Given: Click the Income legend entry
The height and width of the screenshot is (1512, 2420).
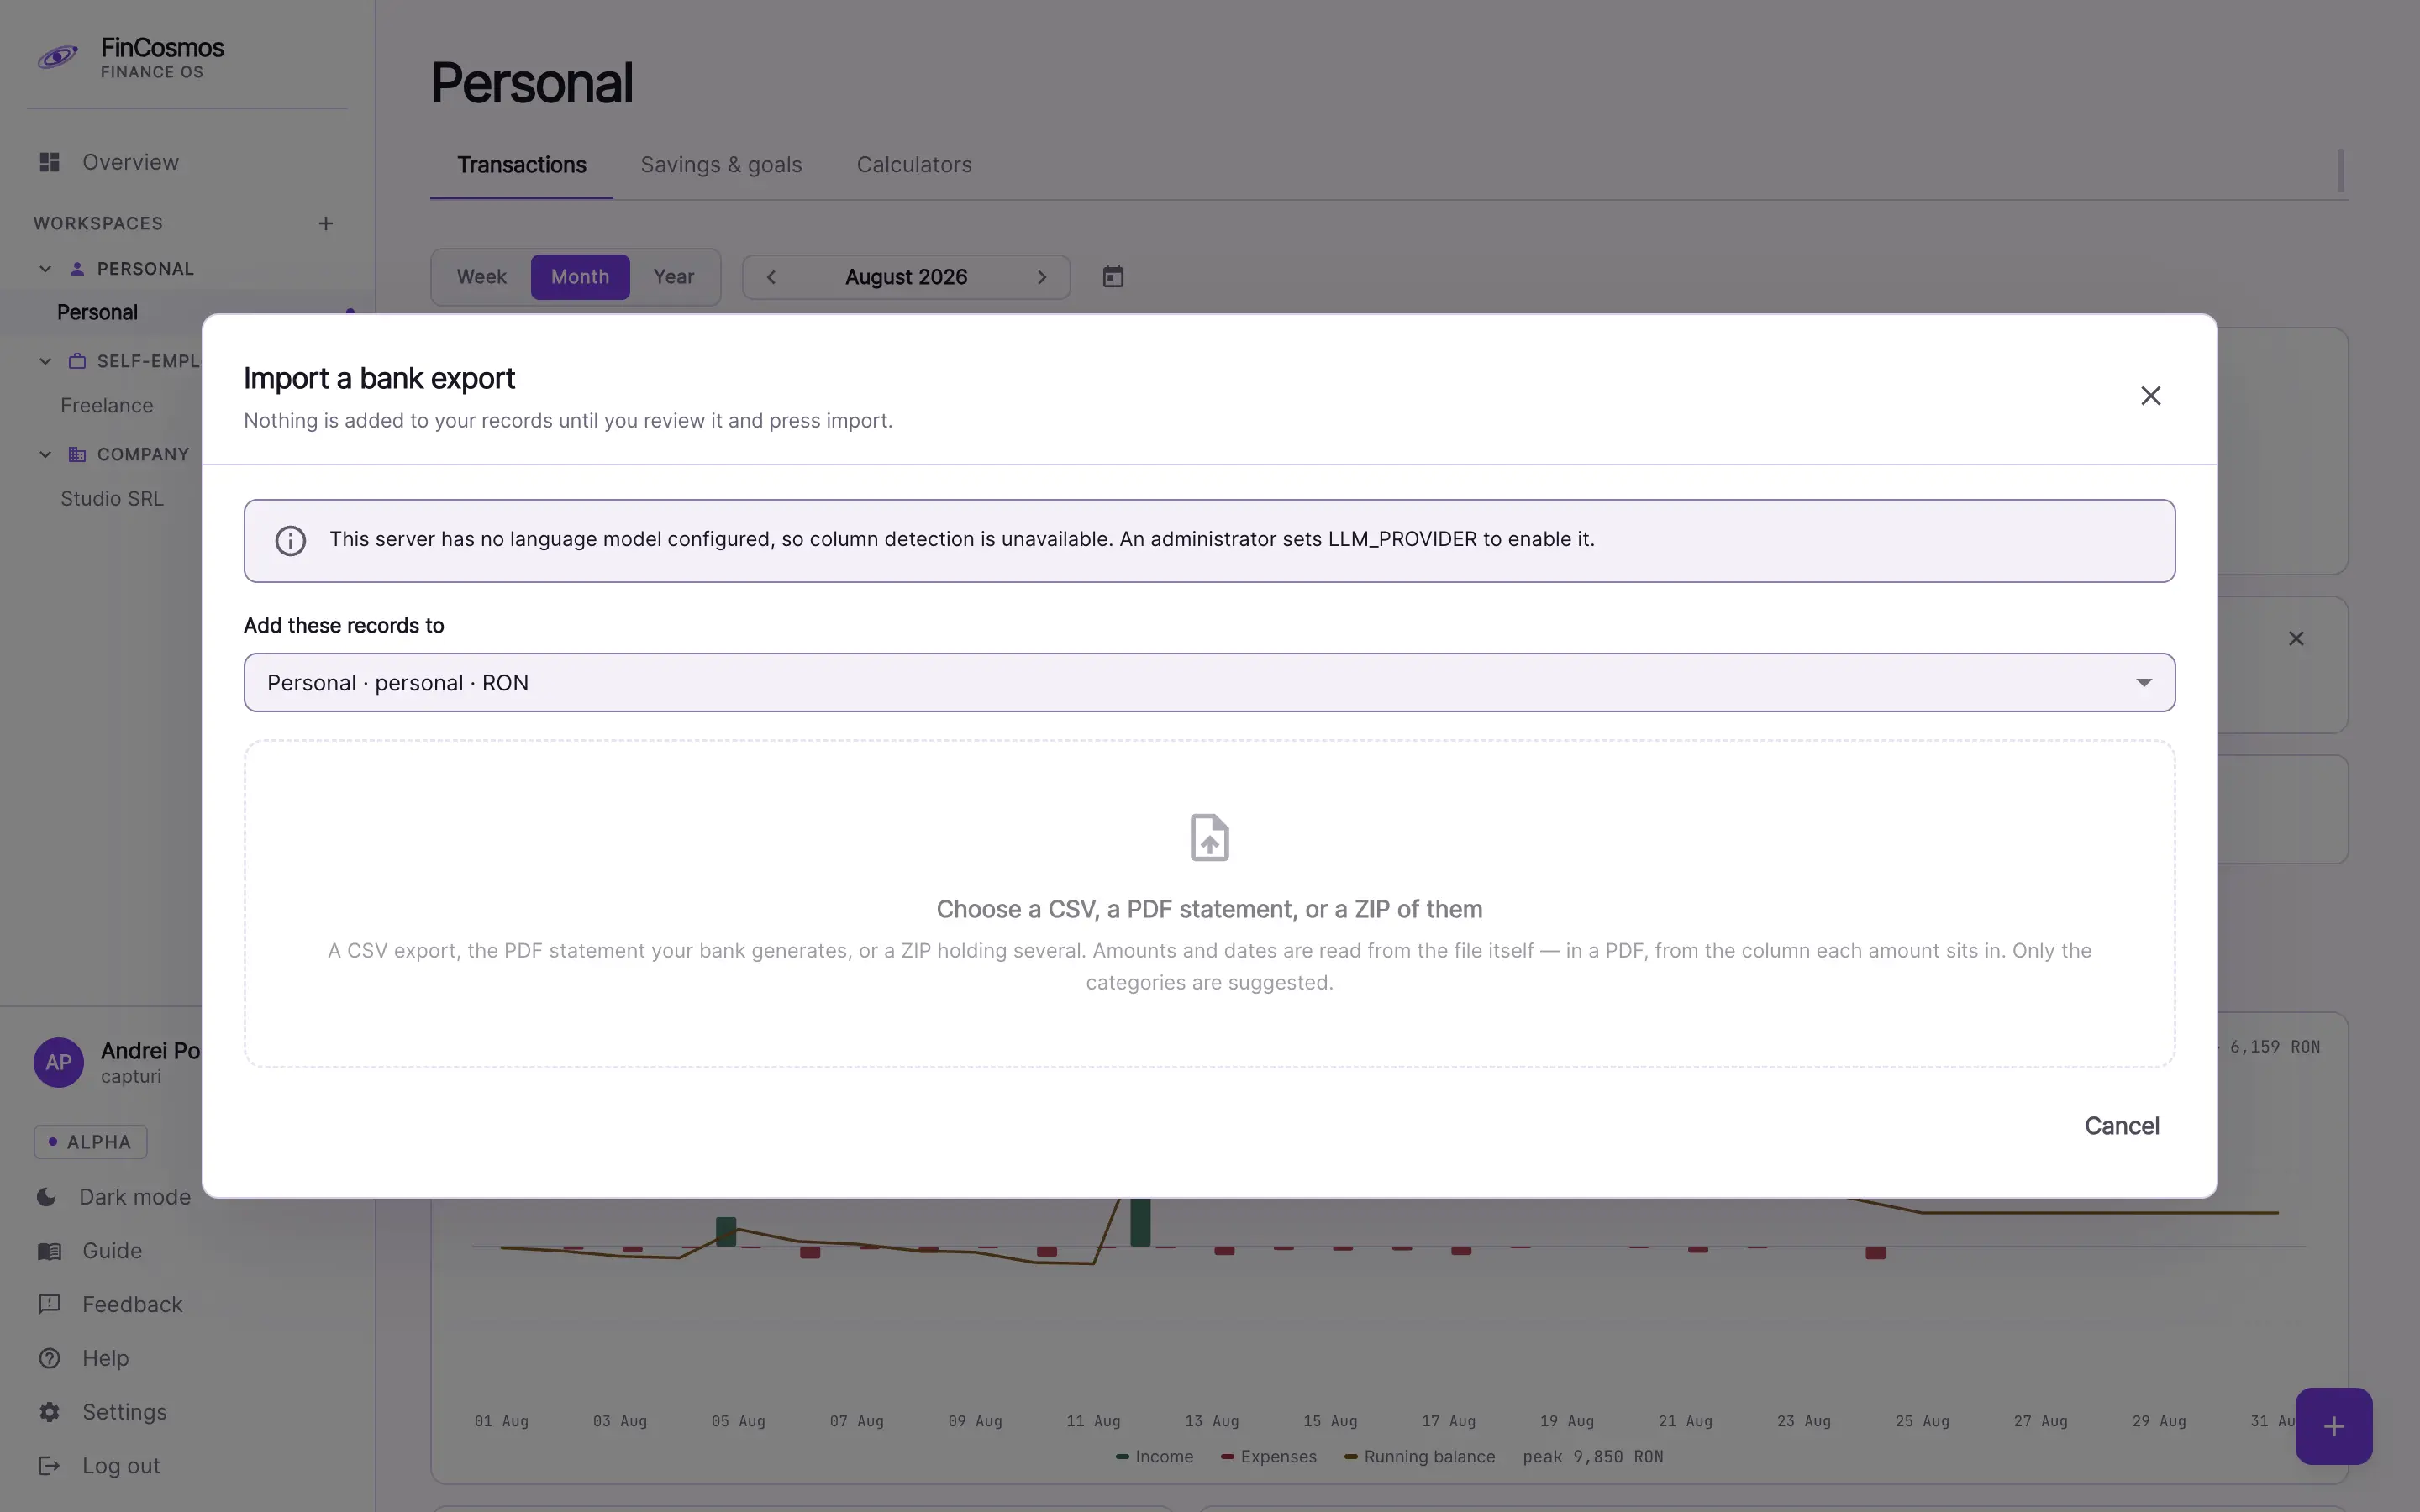Looking at the screenshot, I should 1154,1457.
